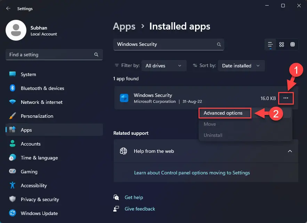Open the Subhan user profile avatar
The image size is (307, 223).
click(x=16, y=30)
